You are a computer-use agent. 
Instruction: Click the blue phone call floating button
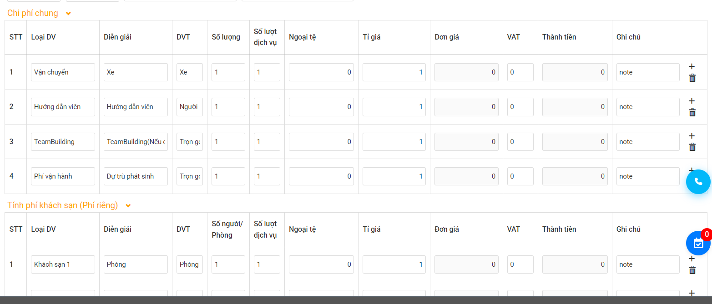coord(698,182)
